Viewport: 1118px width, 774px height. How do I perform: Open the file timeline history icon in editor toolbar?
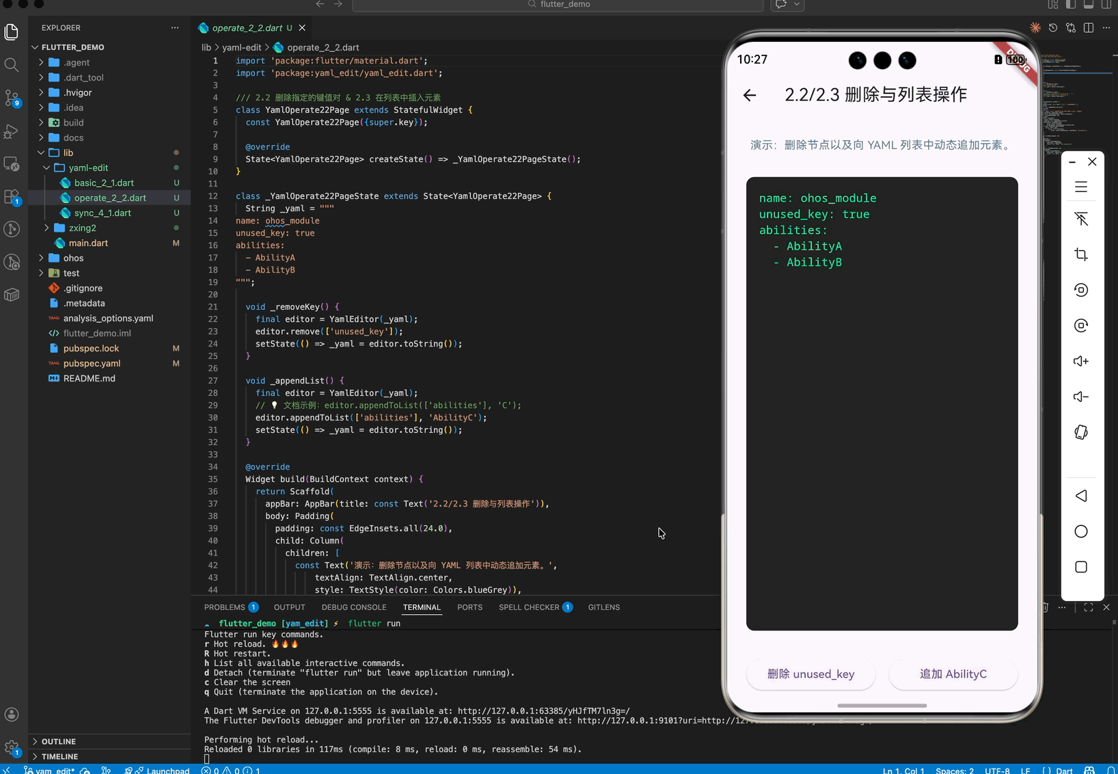click(1053, 27)
